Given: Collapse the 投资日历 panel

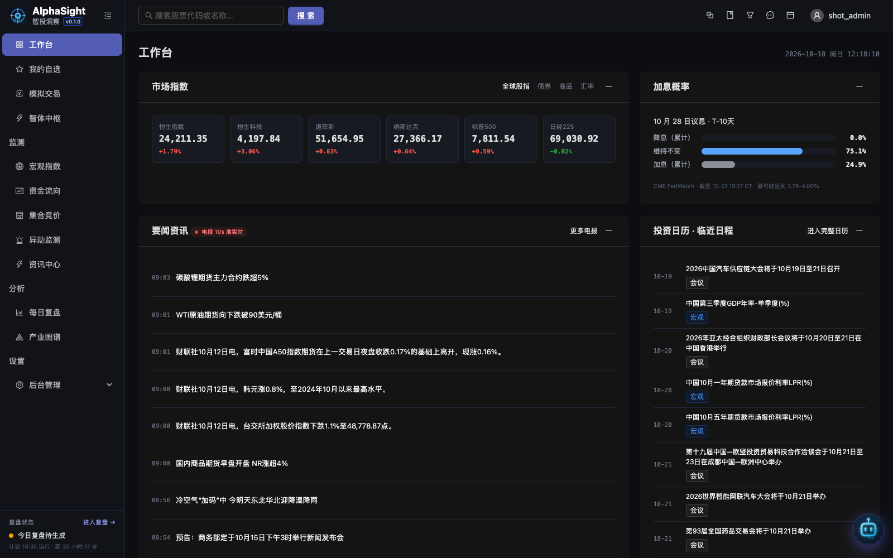Looking at the screenshot, I should pyautogui.click(x=860, y=230).
